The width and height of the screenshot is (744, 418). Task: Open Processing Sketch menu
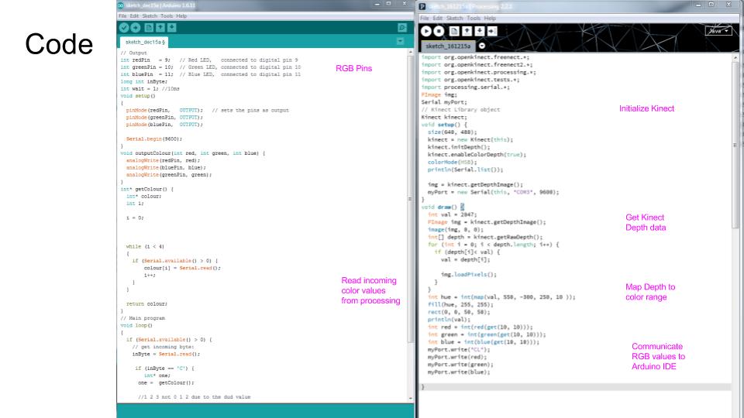453,18
